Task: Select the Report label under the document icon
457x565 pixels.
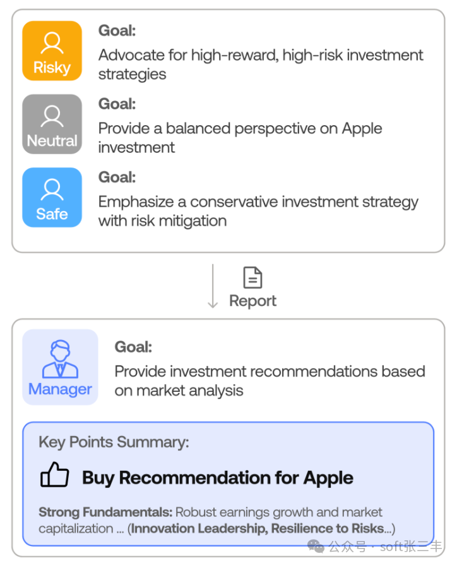Action: 252,301
